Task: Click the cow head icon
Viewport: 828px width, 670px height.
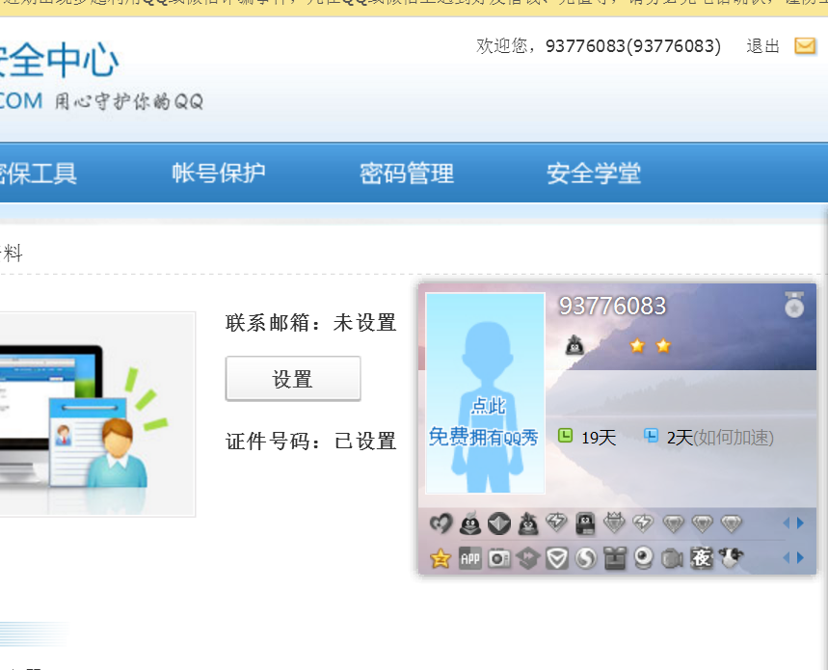Action: (x=731, y=557)
